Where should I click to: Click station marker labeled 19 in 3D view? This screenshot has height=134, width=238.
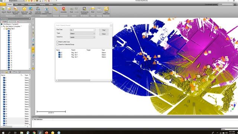tap(169, 19)
